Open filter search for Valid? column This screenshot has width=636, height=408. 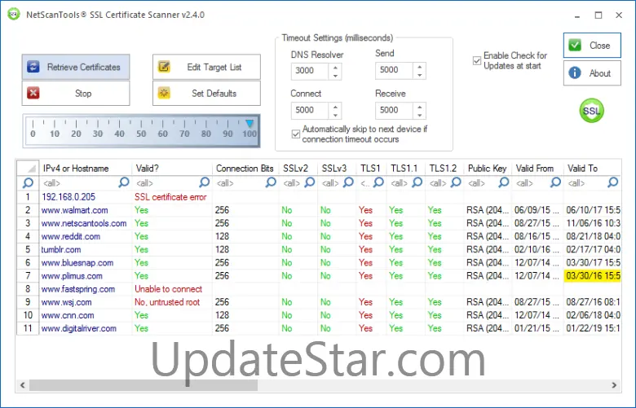pyautogui.click(x=205, y=182)
